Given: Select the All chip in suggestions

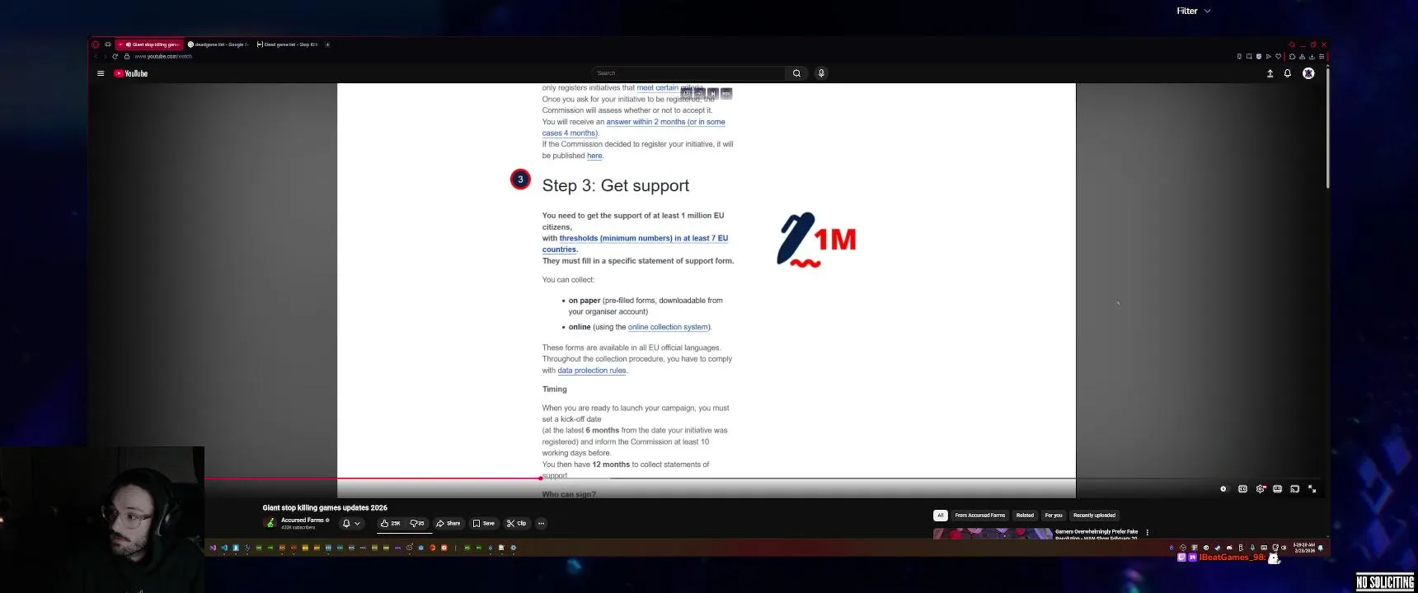Looking at the screenshot, I should (x=940, y=516).
